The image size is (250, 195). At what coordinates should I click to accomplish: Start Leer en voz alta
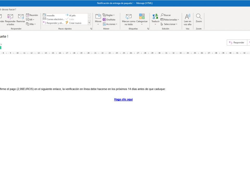(187, 19)
